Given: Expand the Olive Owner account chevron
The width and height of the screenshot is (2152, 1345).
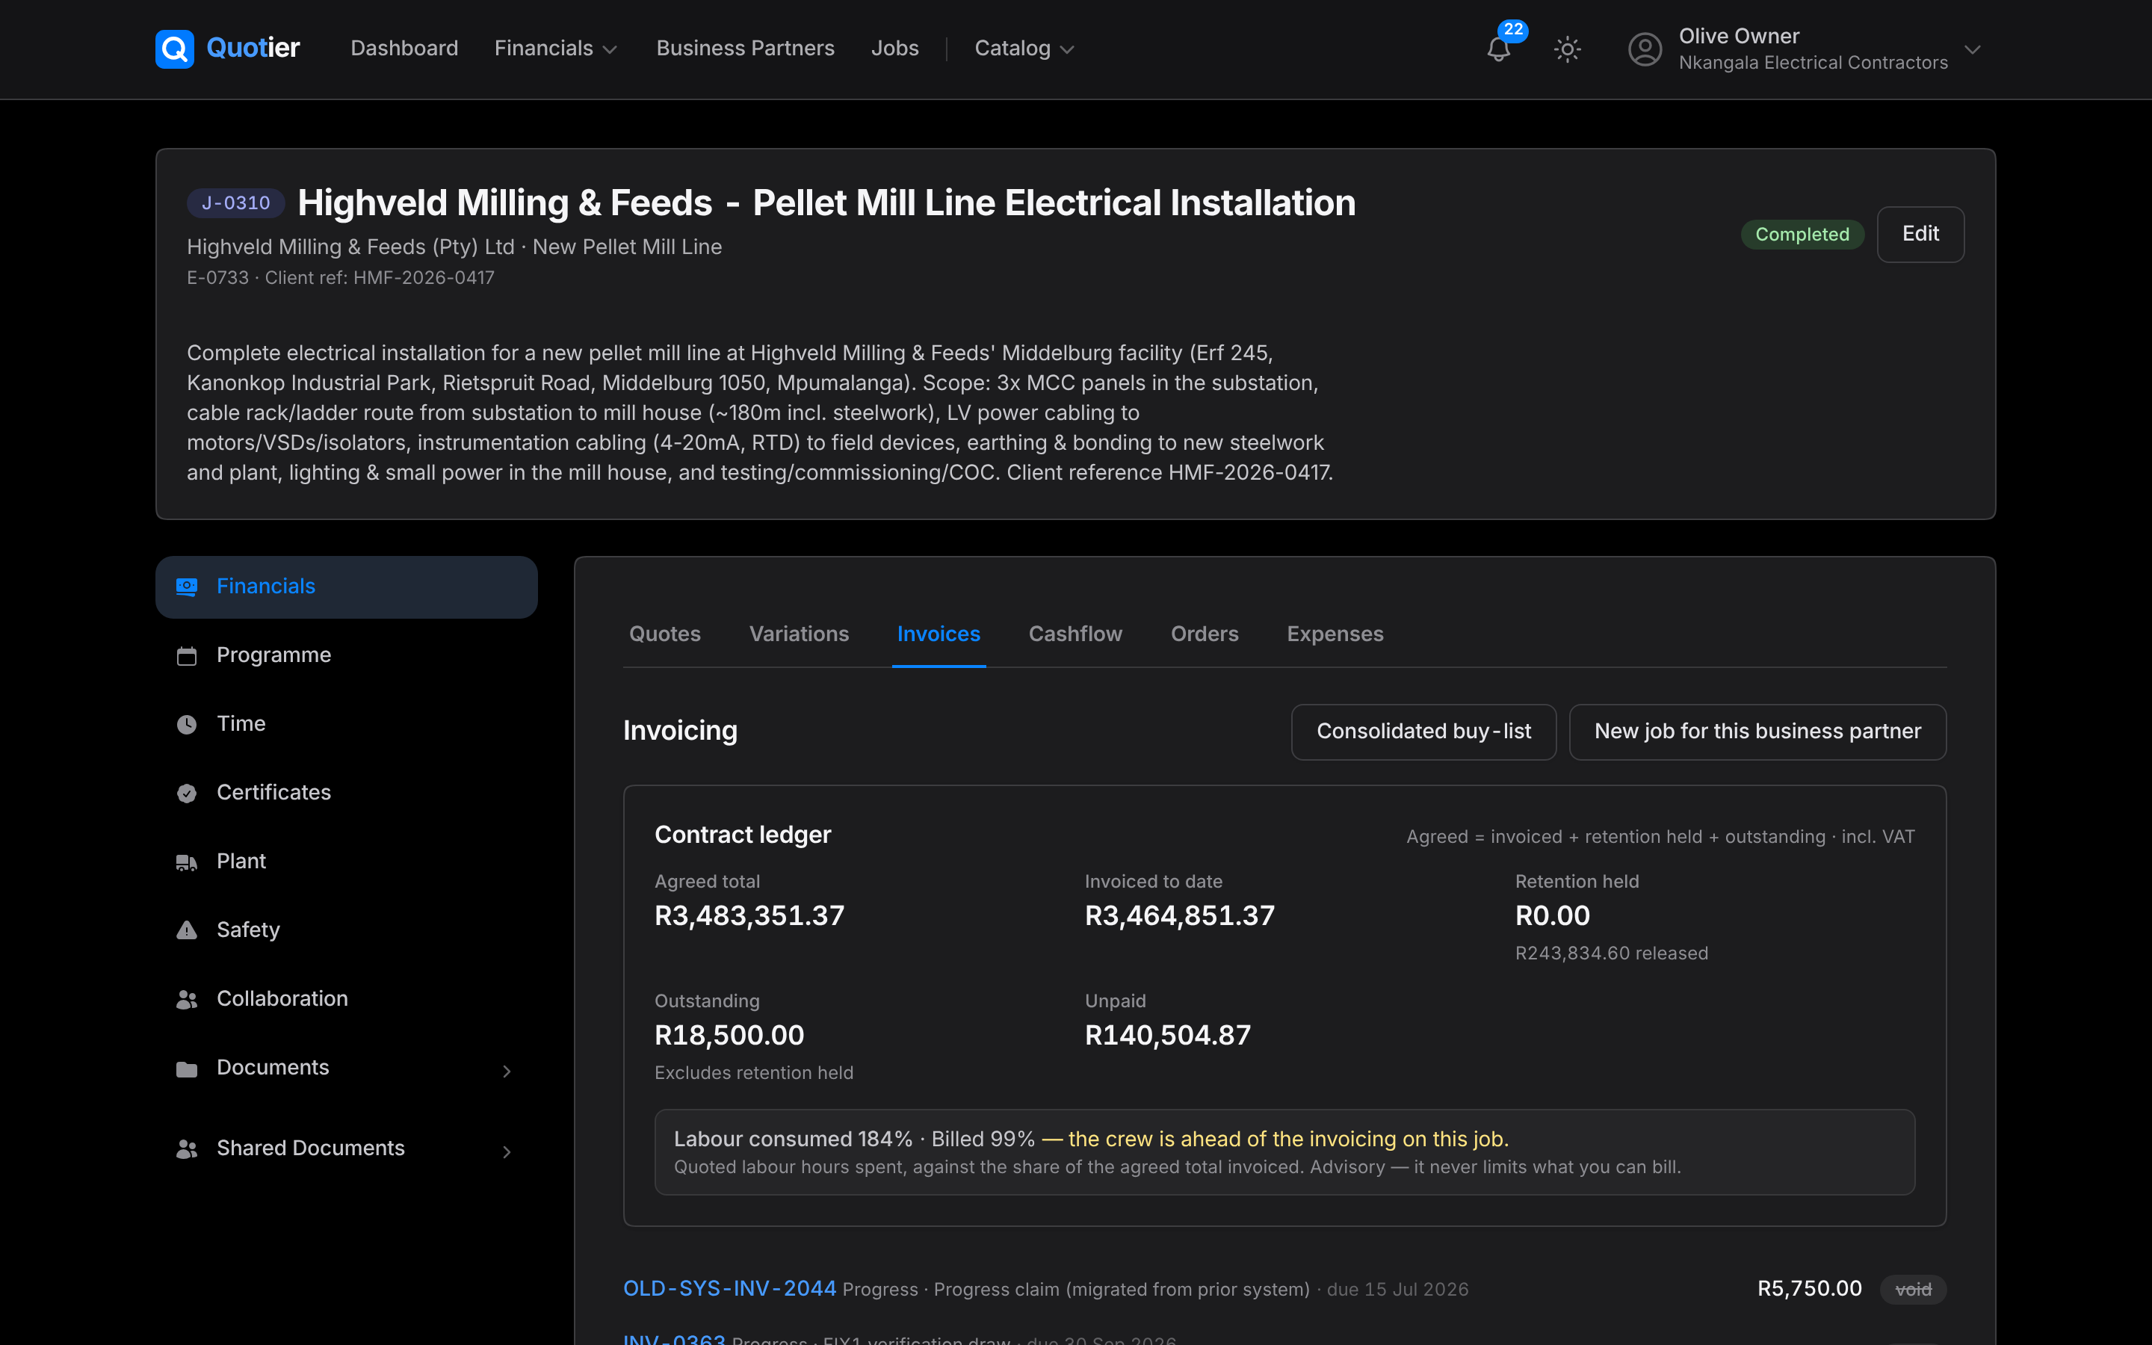Looking at the screenshot, I should (x=1973, y=50).
